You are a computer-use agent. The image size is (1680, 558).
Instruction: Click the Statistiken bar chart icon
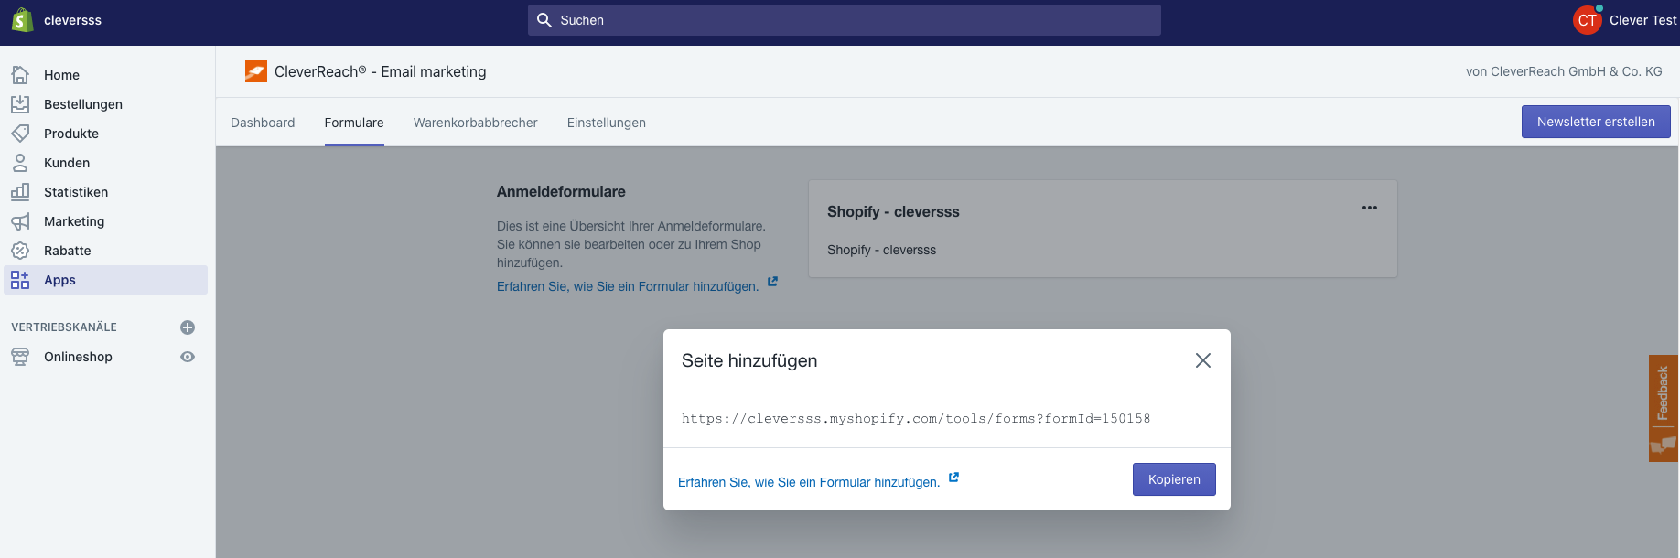[20, 192]
